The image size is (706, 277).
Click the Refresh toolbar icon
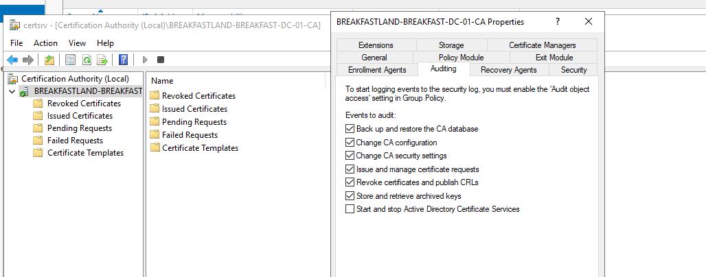(87, 60)
